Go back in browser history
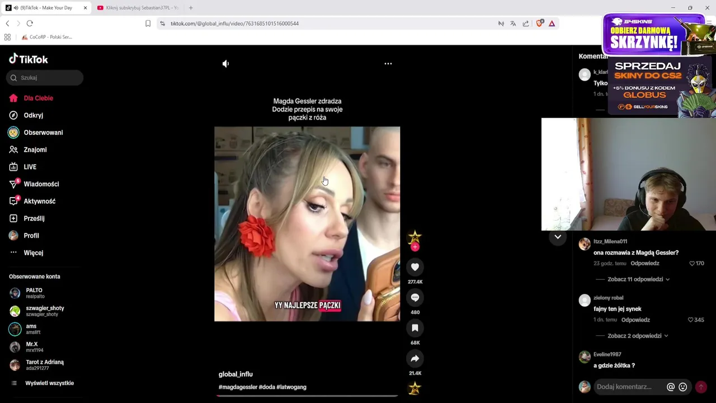 7,24
